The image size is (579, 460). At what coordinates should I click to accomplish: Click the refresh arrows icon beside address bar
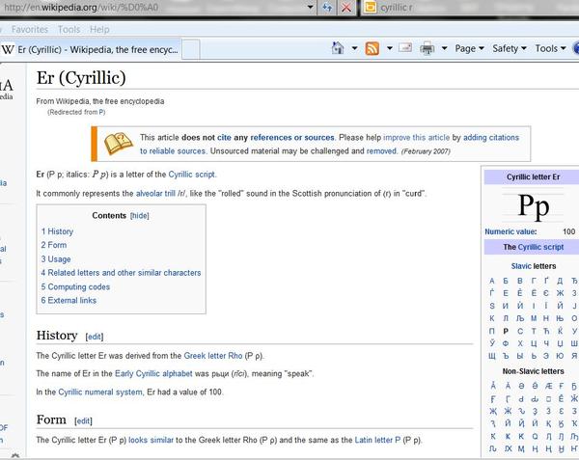327,8
